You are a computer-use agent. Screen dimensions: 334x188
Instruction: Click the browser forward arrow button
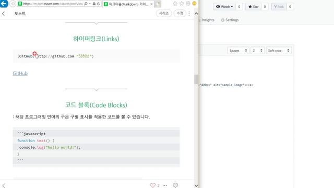[x=13, y=4]
